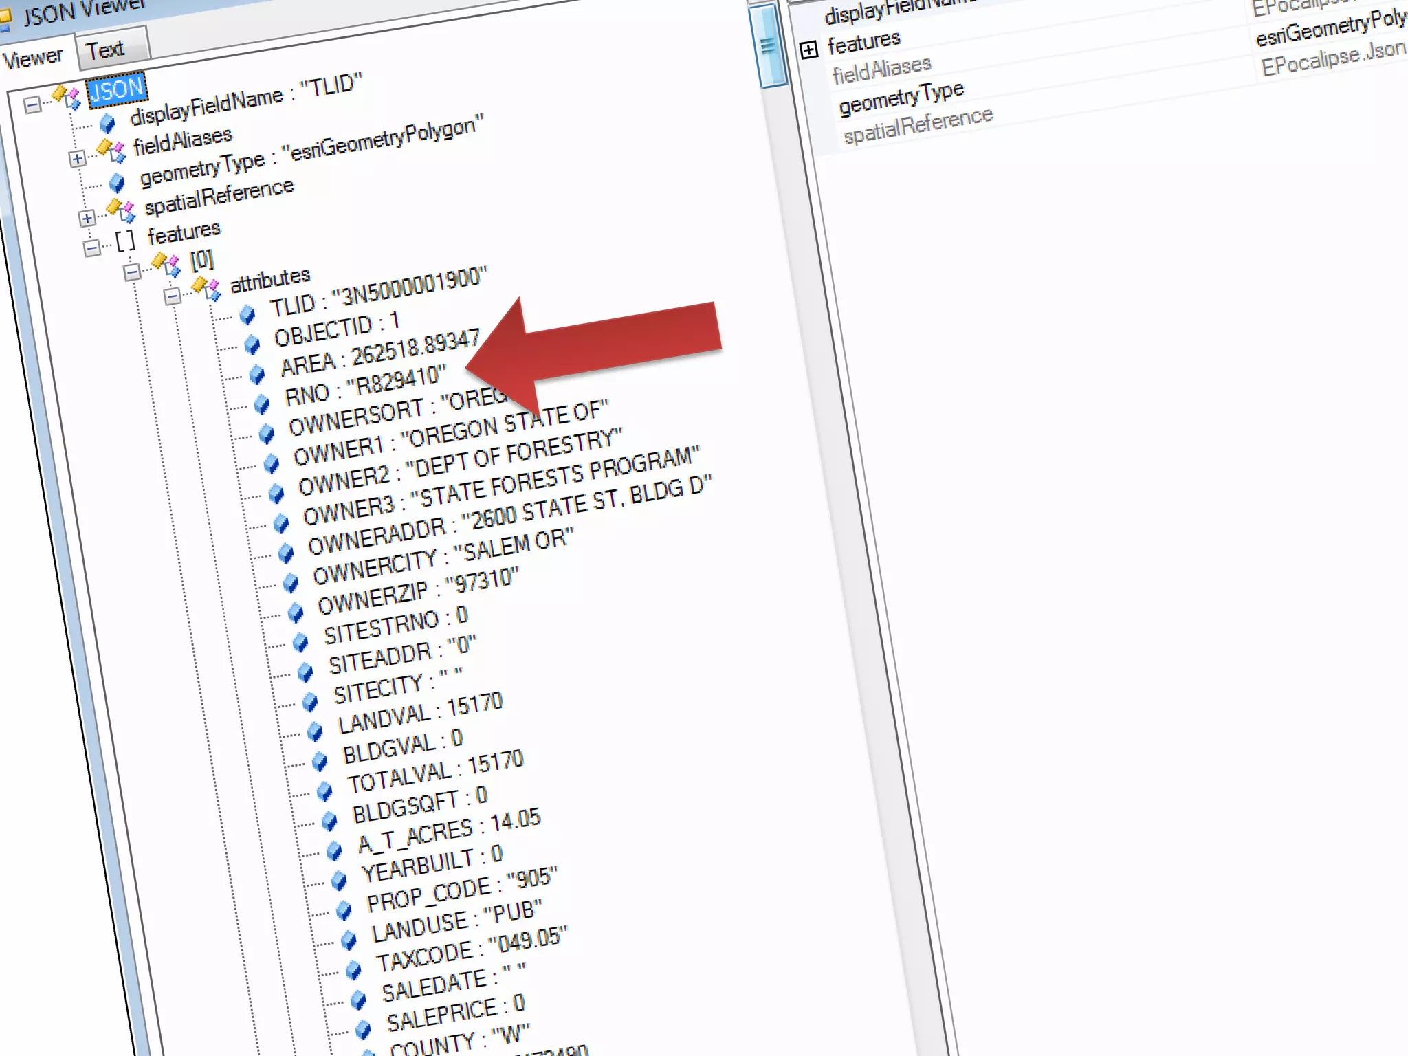Viewport: 1408px width, 1056px height.
Task: Select spatialReference row in property grid
Action: pyautogui.click(x=918, y=124)
